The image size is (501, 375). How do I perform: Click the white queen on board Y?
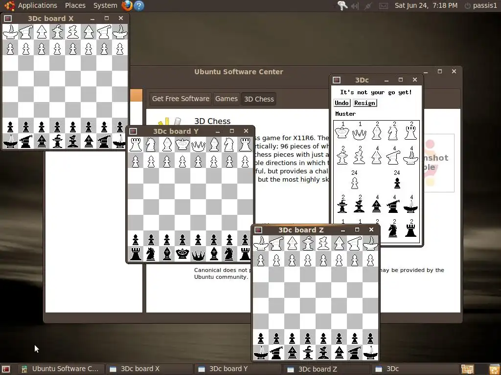(198, 146)
